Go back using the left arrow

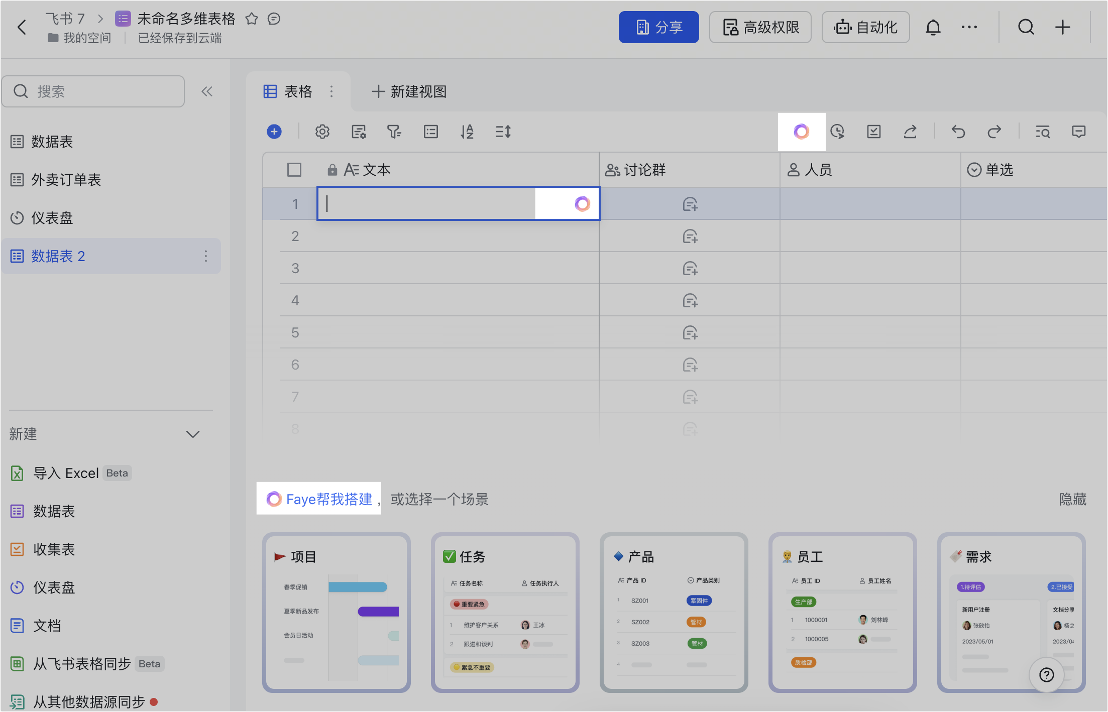click(x=22, y=27)
